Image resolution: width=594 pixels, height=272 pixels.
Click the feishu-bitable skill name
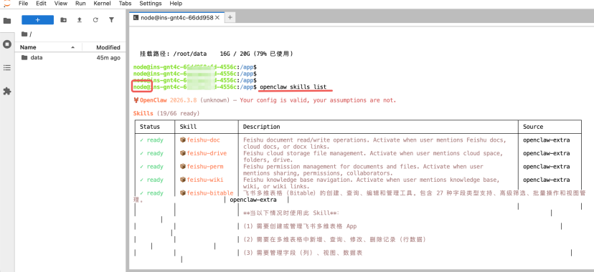click(x=210, y=193)
